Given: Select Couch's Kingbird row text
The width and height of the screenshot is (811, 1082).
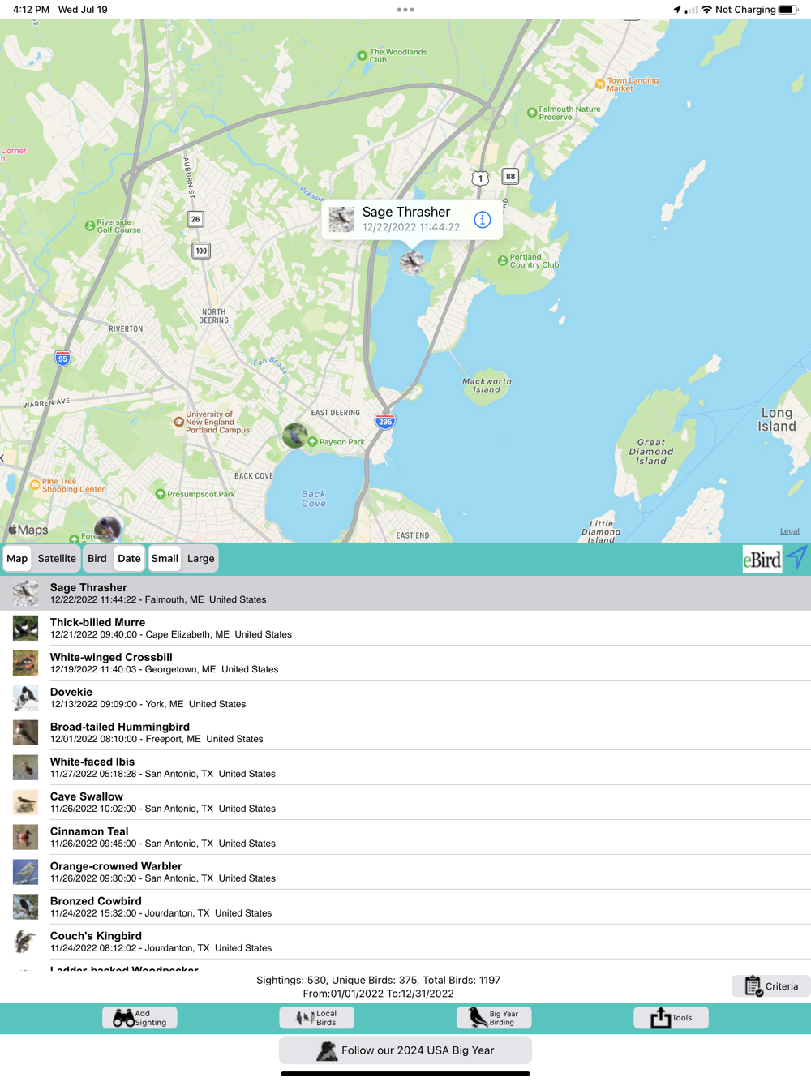Looking at the screenshot, I should [x=161, y=942].
